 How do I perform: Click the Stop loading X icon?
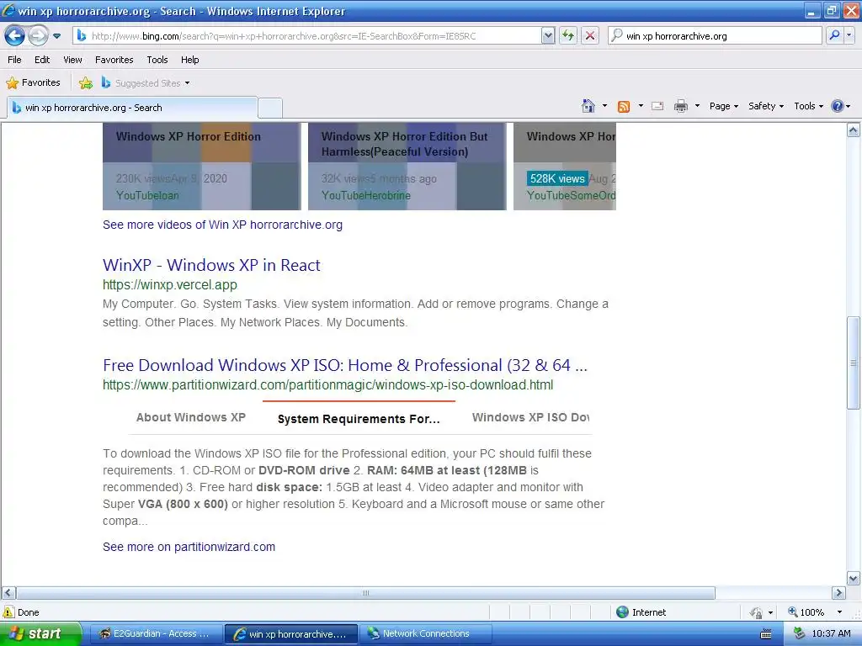pyautogui.click(x=590, y=36)
